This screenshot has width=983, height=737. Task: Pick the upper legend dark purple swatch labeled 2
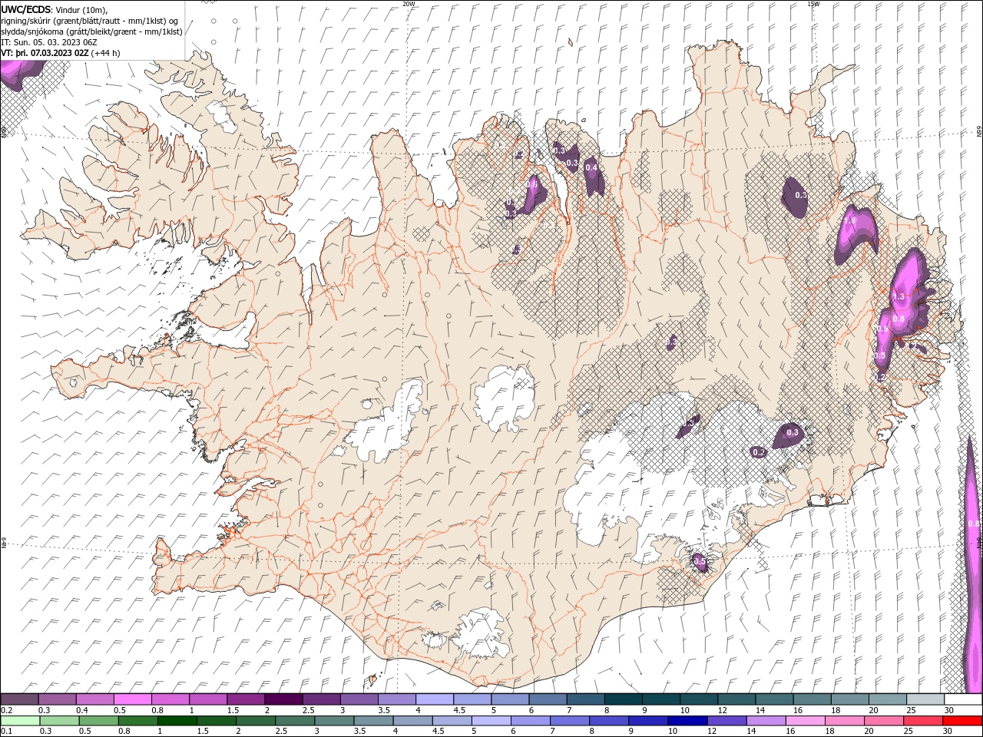[x=283, y=699]
